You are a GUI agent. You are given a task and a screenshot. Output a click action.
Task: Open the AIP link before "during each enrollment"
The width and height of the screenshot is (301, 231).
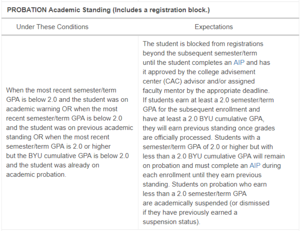[x=255, y=166]
